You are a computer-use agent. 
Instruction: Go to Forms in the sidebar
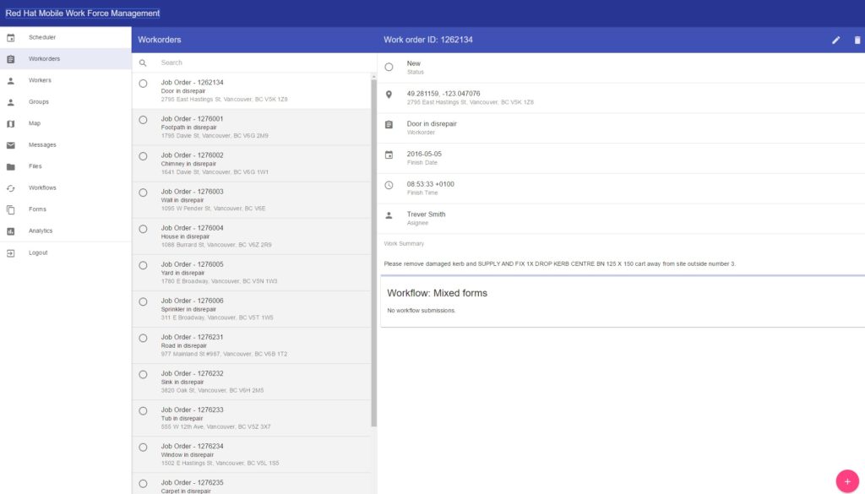[37, 209]
